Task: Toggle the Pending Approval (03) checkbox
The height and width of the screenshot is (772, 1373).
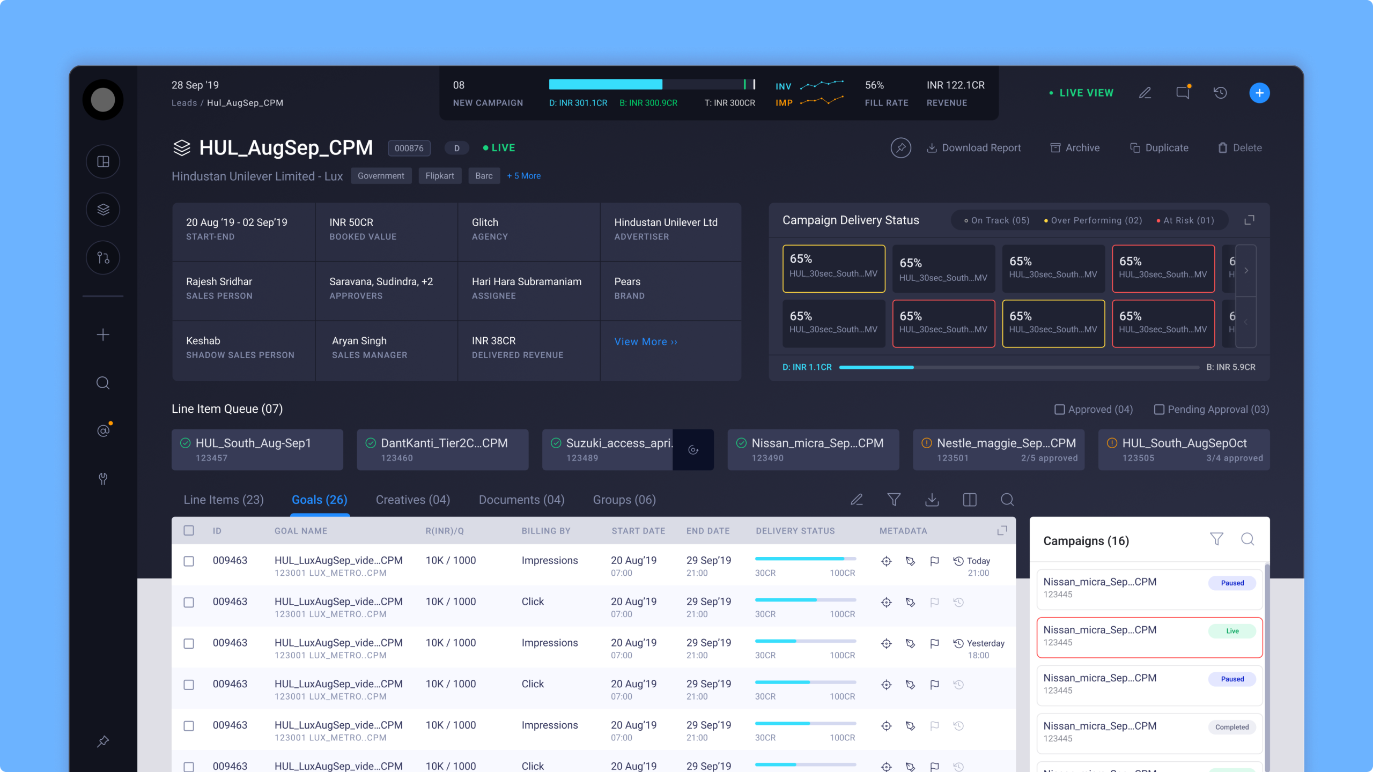Action: (1159, 410)
